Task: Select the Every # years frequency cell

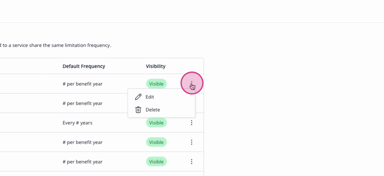Action: pos(77,123)
